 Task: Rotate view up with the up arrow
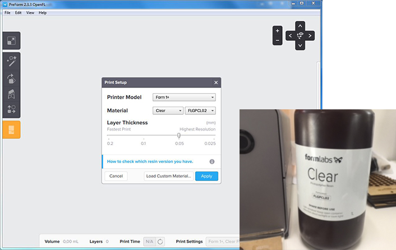300,26
